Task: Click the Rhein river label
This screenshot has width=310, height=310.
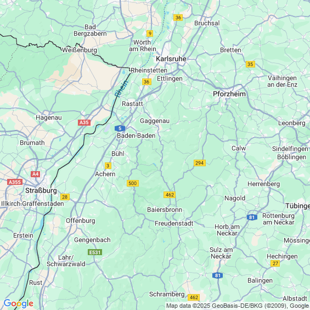Action: click(x=121, y=88)
